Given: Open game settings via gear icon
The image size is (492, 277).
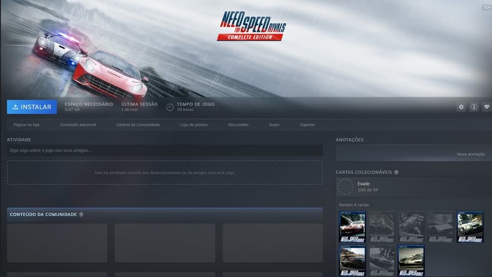Looking at the screenshot, I should [x=461, y=107].
